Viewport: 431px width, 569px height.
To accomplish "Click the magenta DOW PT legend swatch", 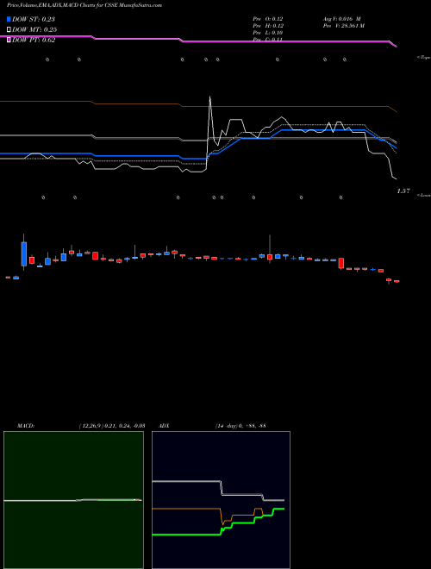I will [9, 40].
